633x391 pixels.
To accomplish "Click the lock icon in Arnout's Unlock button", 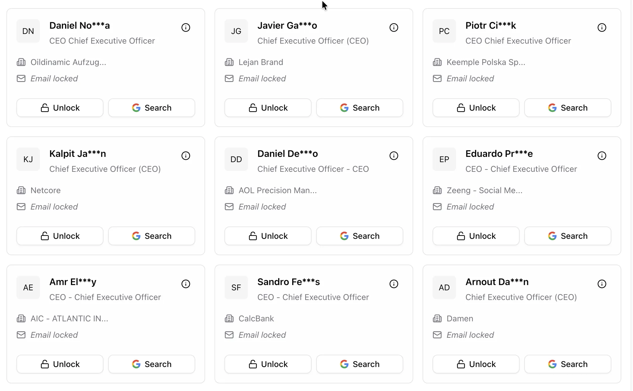I will 461,364.
